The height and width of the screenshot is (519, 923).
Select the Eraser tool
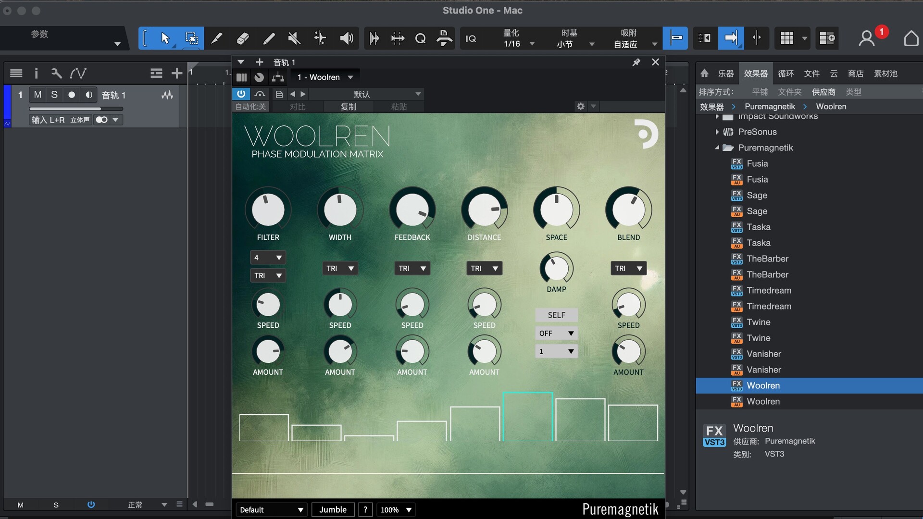243,38
